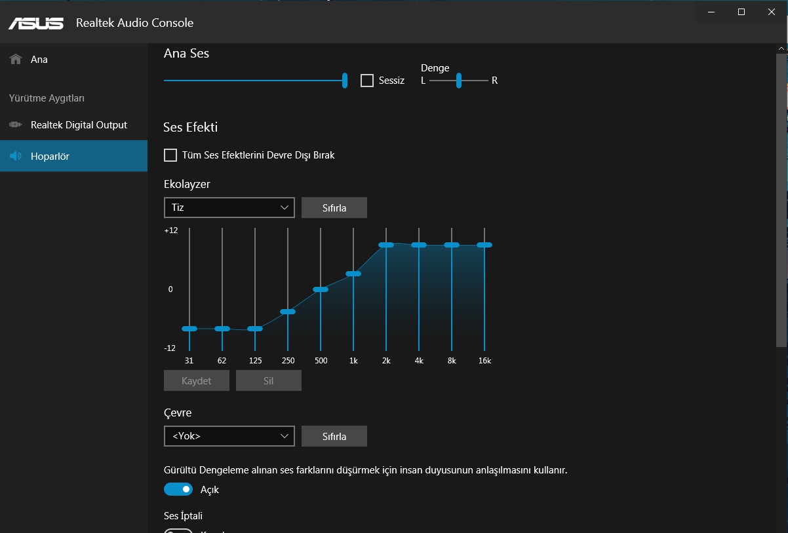Open the Ana page from sidebar

tap(39, 60)
